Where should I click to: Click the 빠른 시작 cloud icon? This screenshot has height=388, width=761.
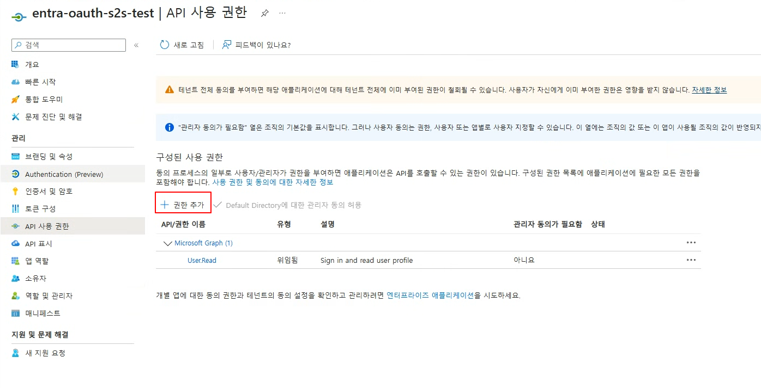click(x=15, y=82)
